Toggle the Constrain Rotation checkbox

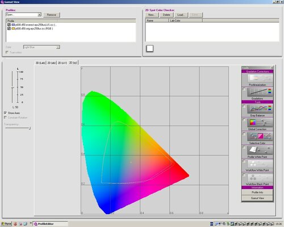(x=5, y=117)
